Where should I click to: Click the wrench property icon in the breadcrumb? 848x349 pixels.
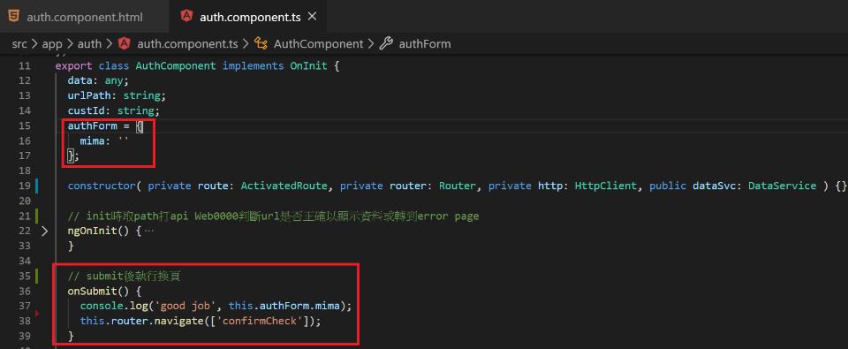tap(386, 44)
